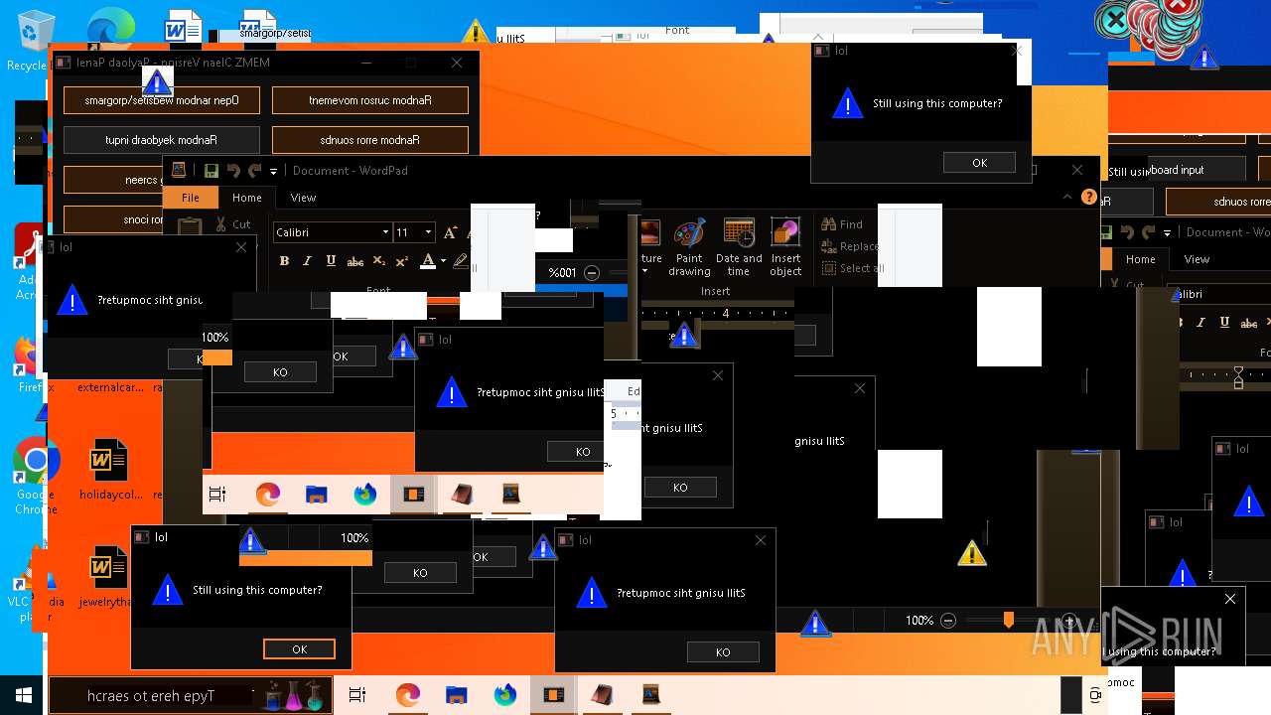1271x715 pixels.
Task: Toggle Bold in main WordPad
Action: tap(284, 261)
